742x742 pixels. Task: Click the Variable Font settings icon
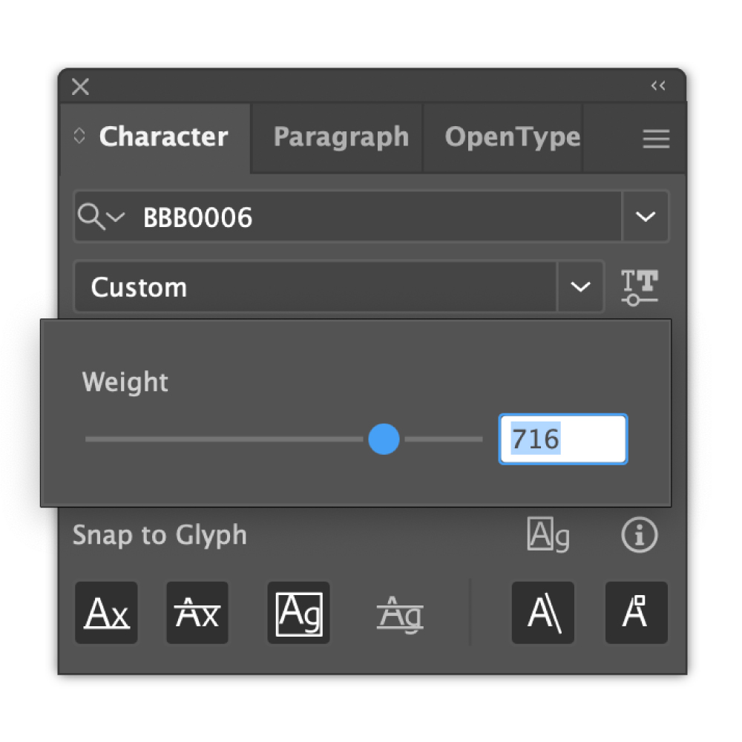[x=640, y=287]
